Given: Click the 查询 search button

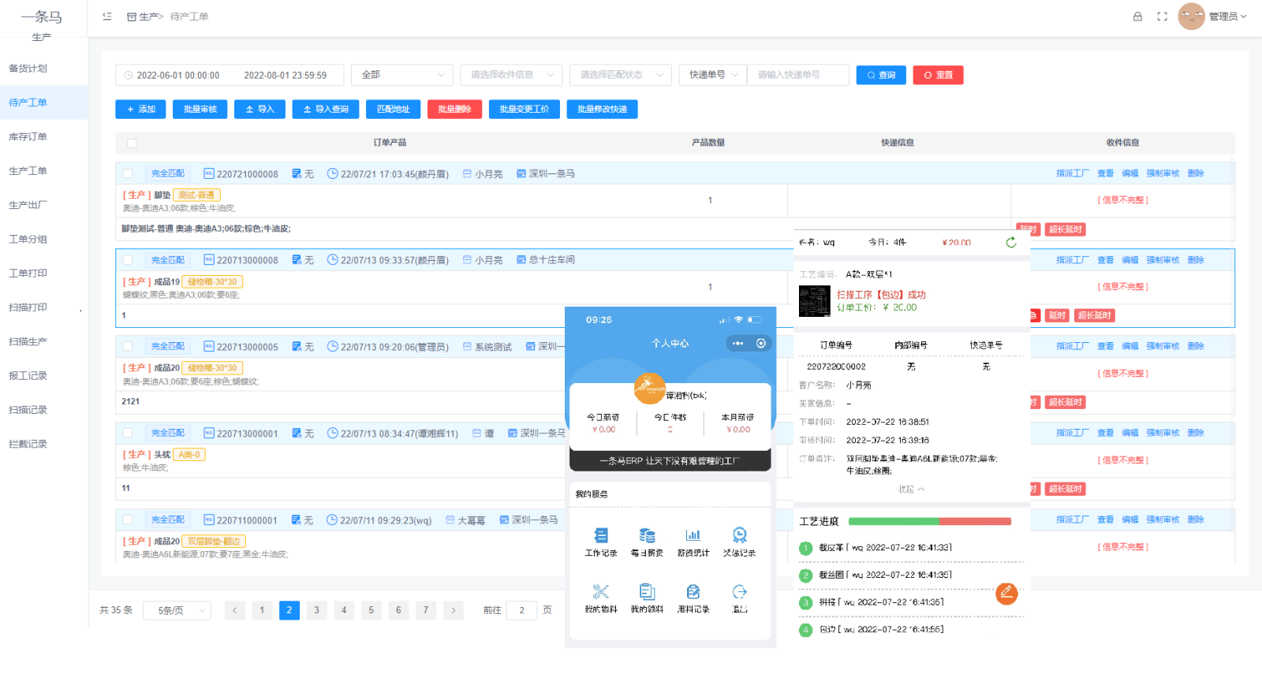Looking at the screenshot, I should point(881,75).
